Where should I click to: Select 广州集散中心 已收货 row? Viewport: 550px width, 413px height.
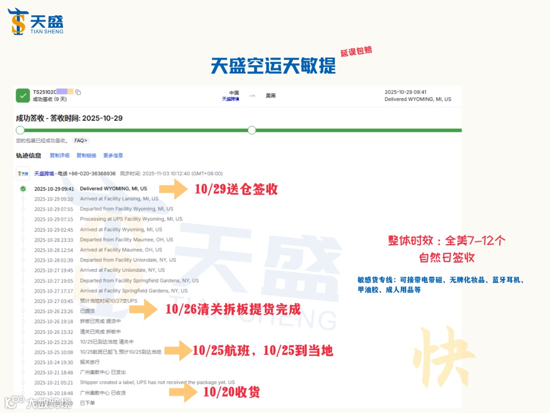79,393
